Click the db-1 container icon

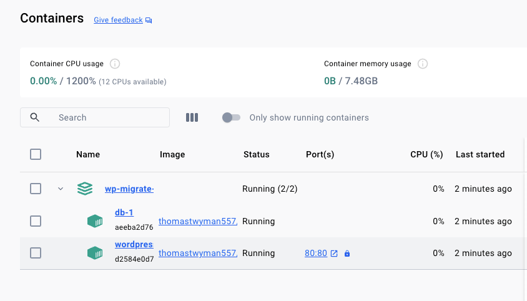coord(94,221)
